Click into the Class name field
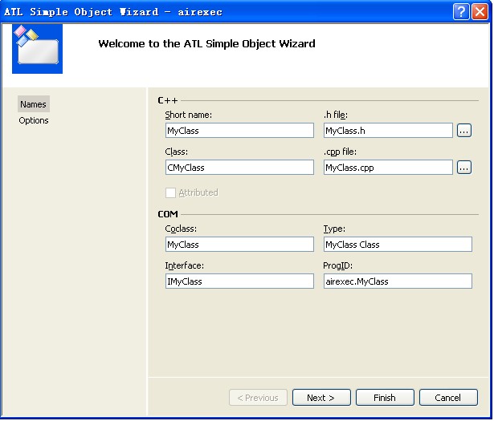Image resolution: width=494 pixels, height=421 pixels. pyautogui.click(x=239, y=168)
